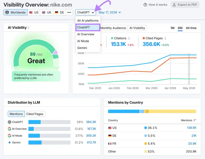205x159 pixels.
Task: Click the blue US segment of country bar
Action: [x=124, y=111]
